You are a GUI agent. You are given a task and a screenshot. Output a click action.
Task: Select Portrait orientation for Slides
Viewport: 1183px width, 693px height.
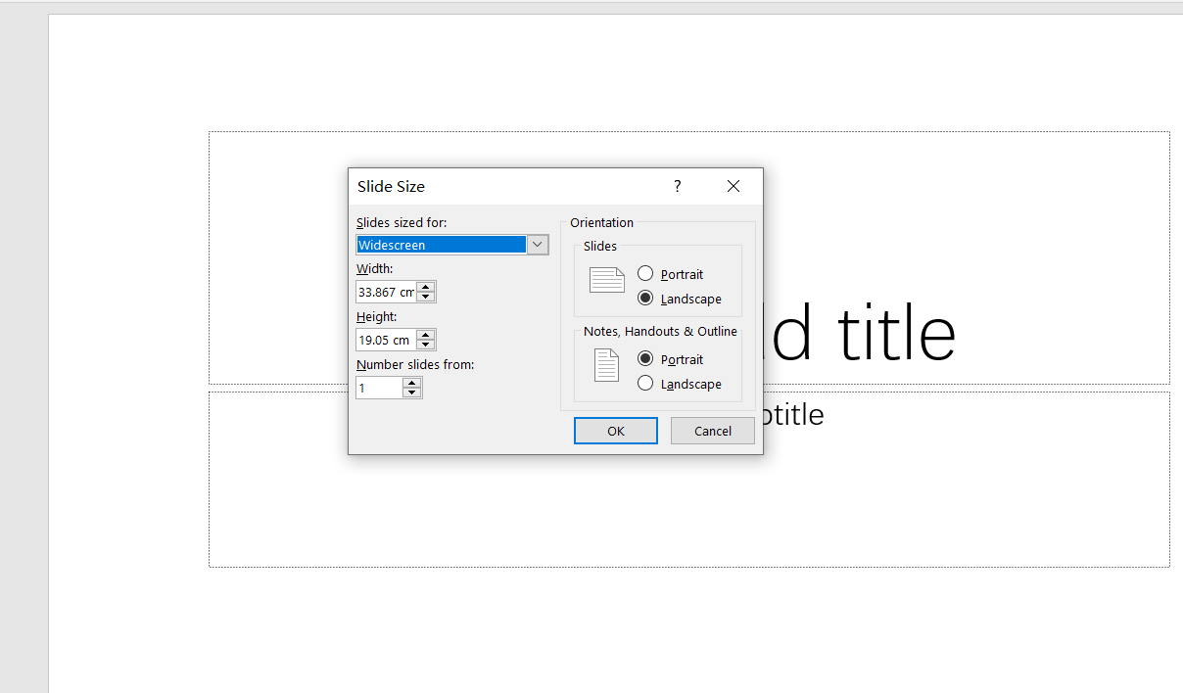(645, 274)
